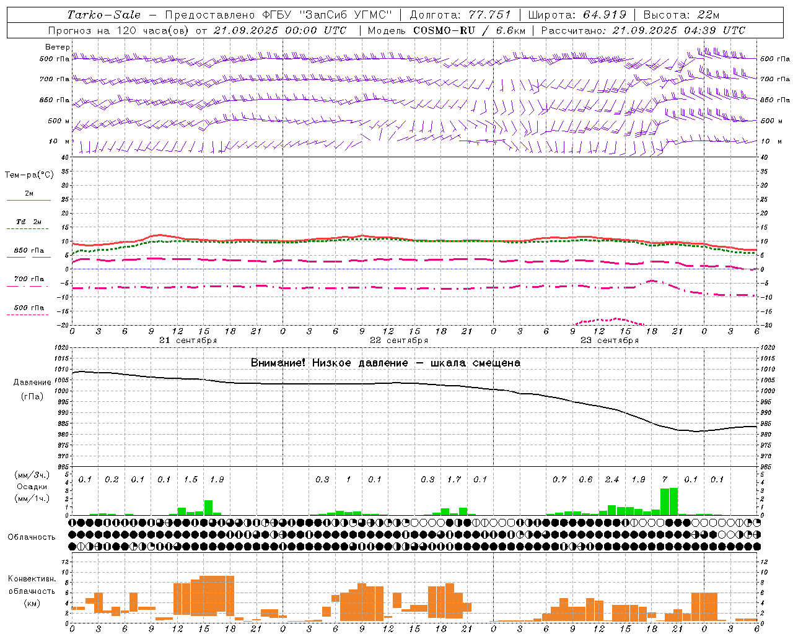Click the '0.2' precipitation amount
Image resolution: width=793 pixels, height=634 pixels.
tap(112, 480)
